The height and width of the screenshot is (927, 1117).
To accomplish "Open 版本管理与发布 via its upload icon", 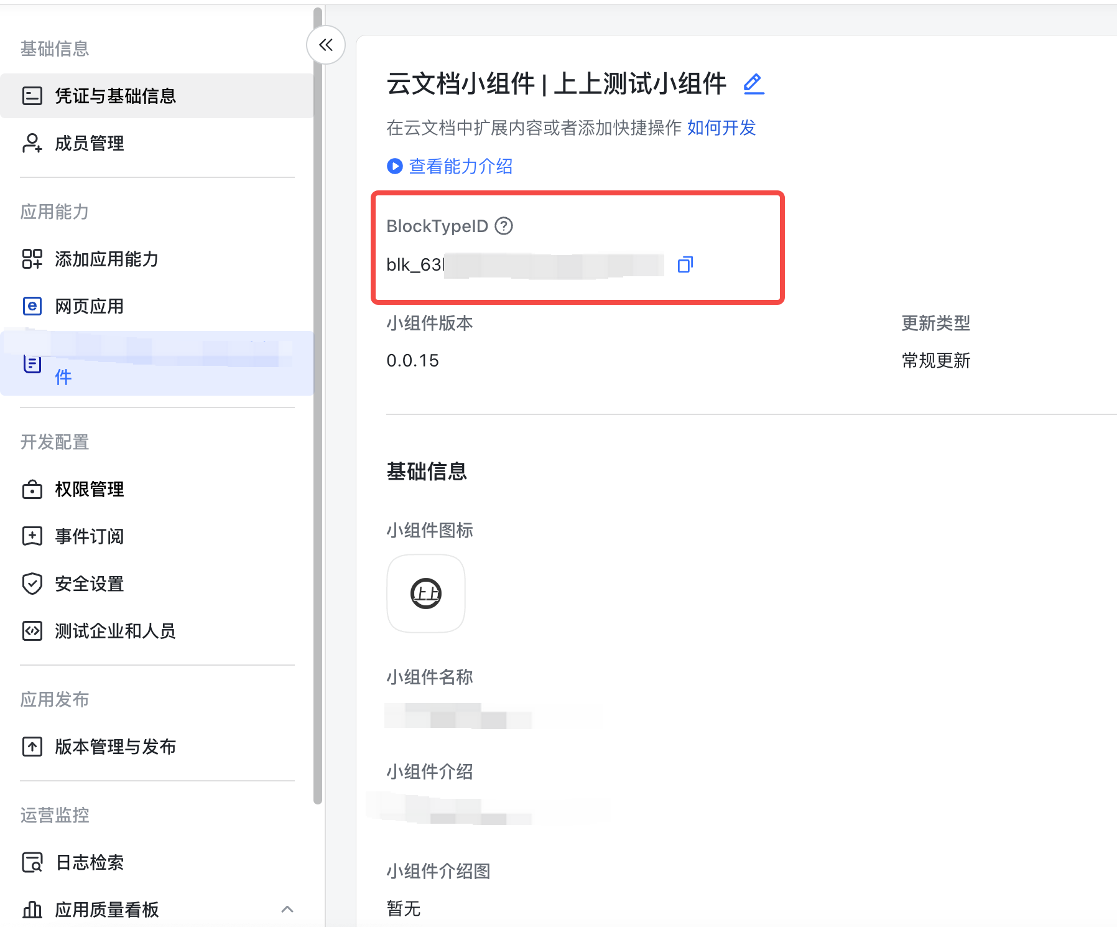I will [32, 747].
